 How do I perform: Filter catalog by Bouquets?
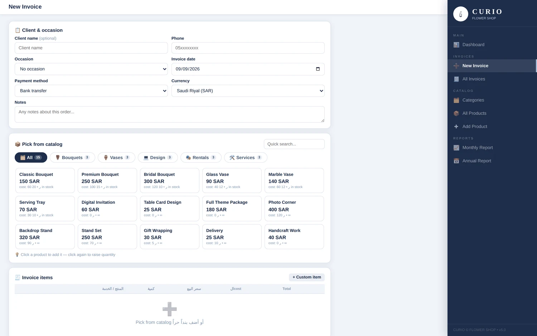(x=72, y=158)
